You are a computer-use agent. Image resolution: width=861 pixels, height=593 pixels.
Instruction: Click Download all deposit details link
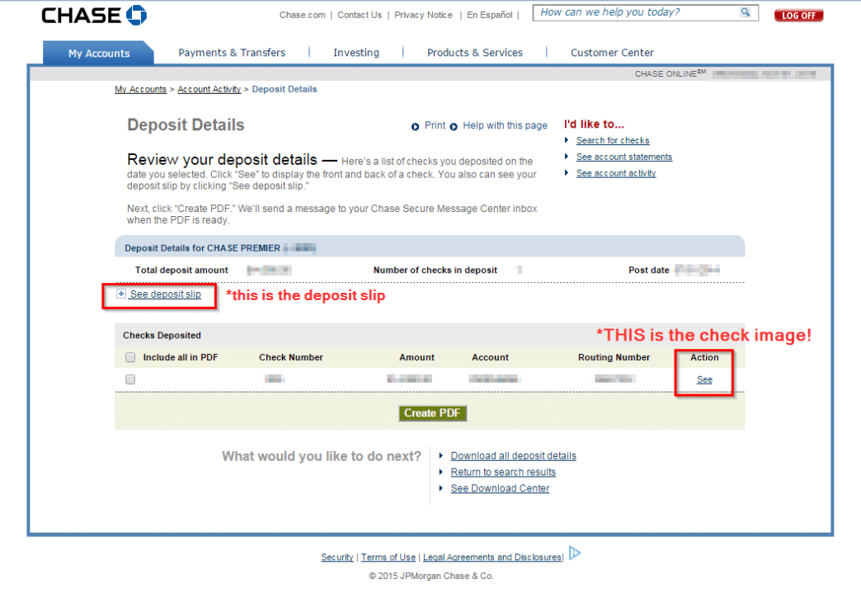(x=513, y=456)
